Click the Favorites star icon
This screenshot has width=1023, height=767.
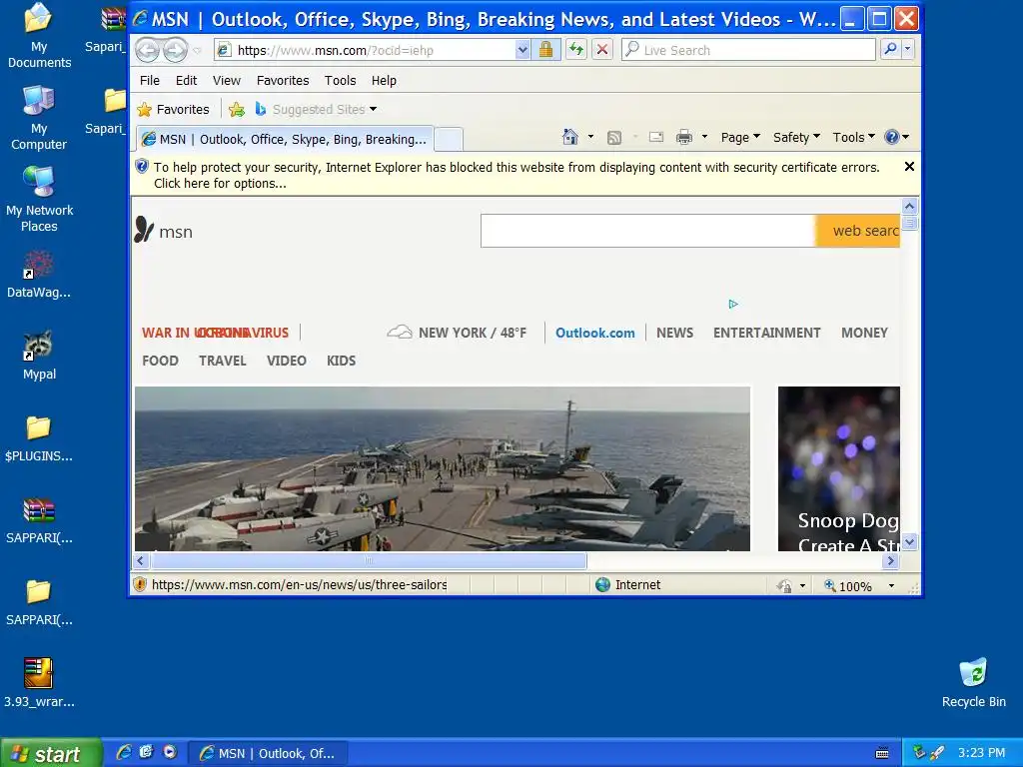pos(144,110)
